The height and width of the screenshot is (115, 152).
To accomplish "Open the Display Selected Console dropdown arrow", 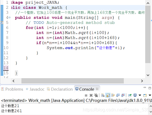I will [140, 95].
